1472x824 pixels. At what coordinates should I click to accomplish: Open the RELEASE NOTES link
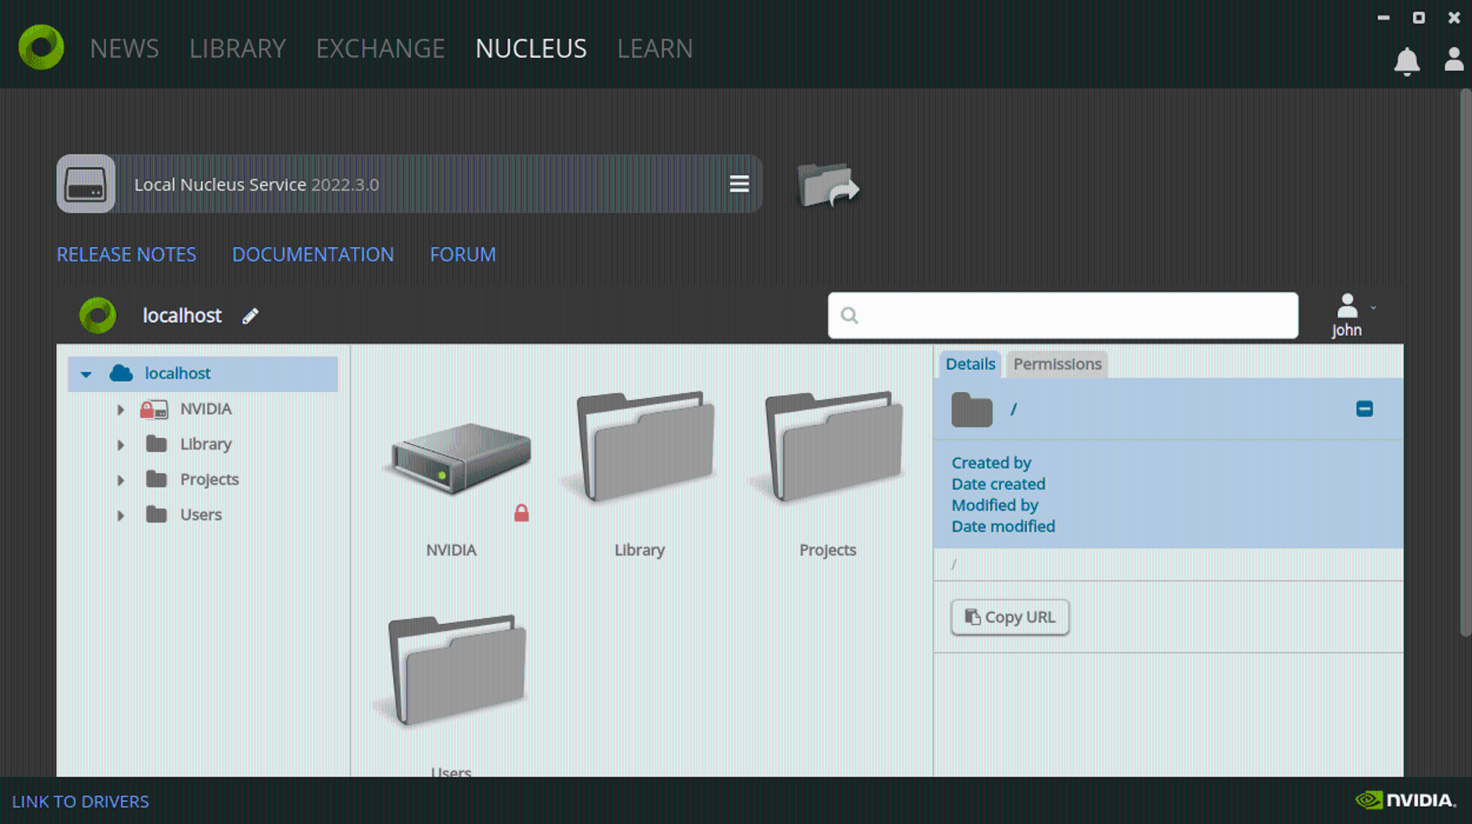click(127, 255)
